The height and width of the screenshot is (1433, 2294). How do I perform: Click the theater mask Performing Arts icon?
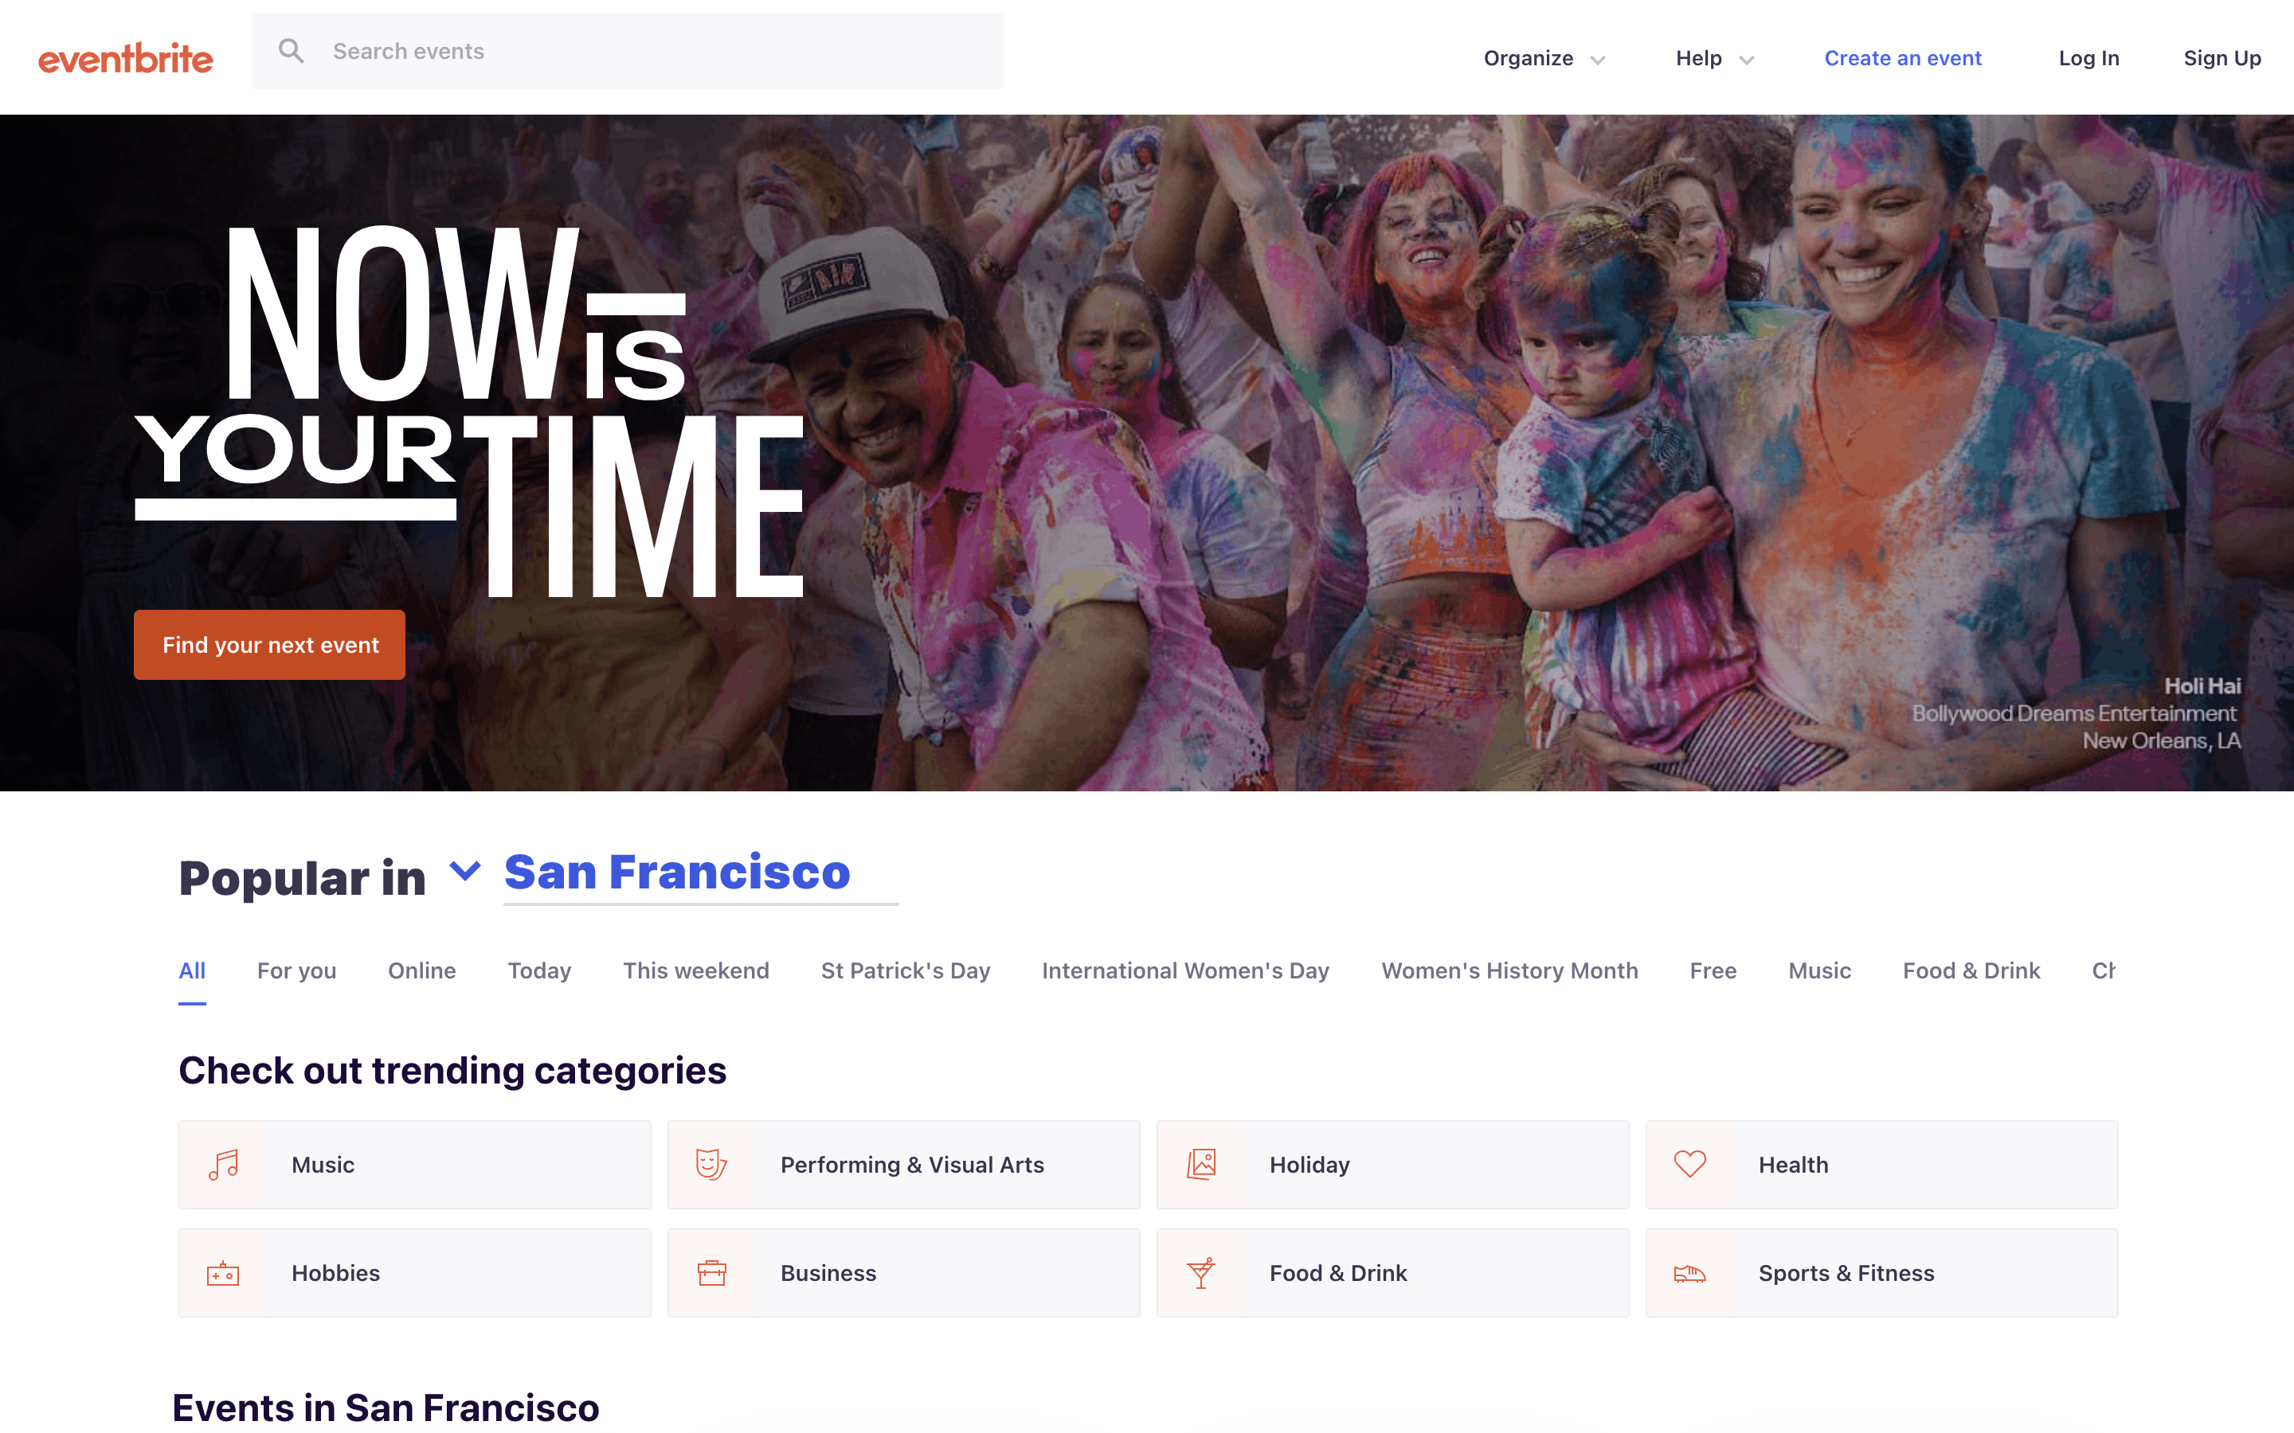coord(711,1165)
